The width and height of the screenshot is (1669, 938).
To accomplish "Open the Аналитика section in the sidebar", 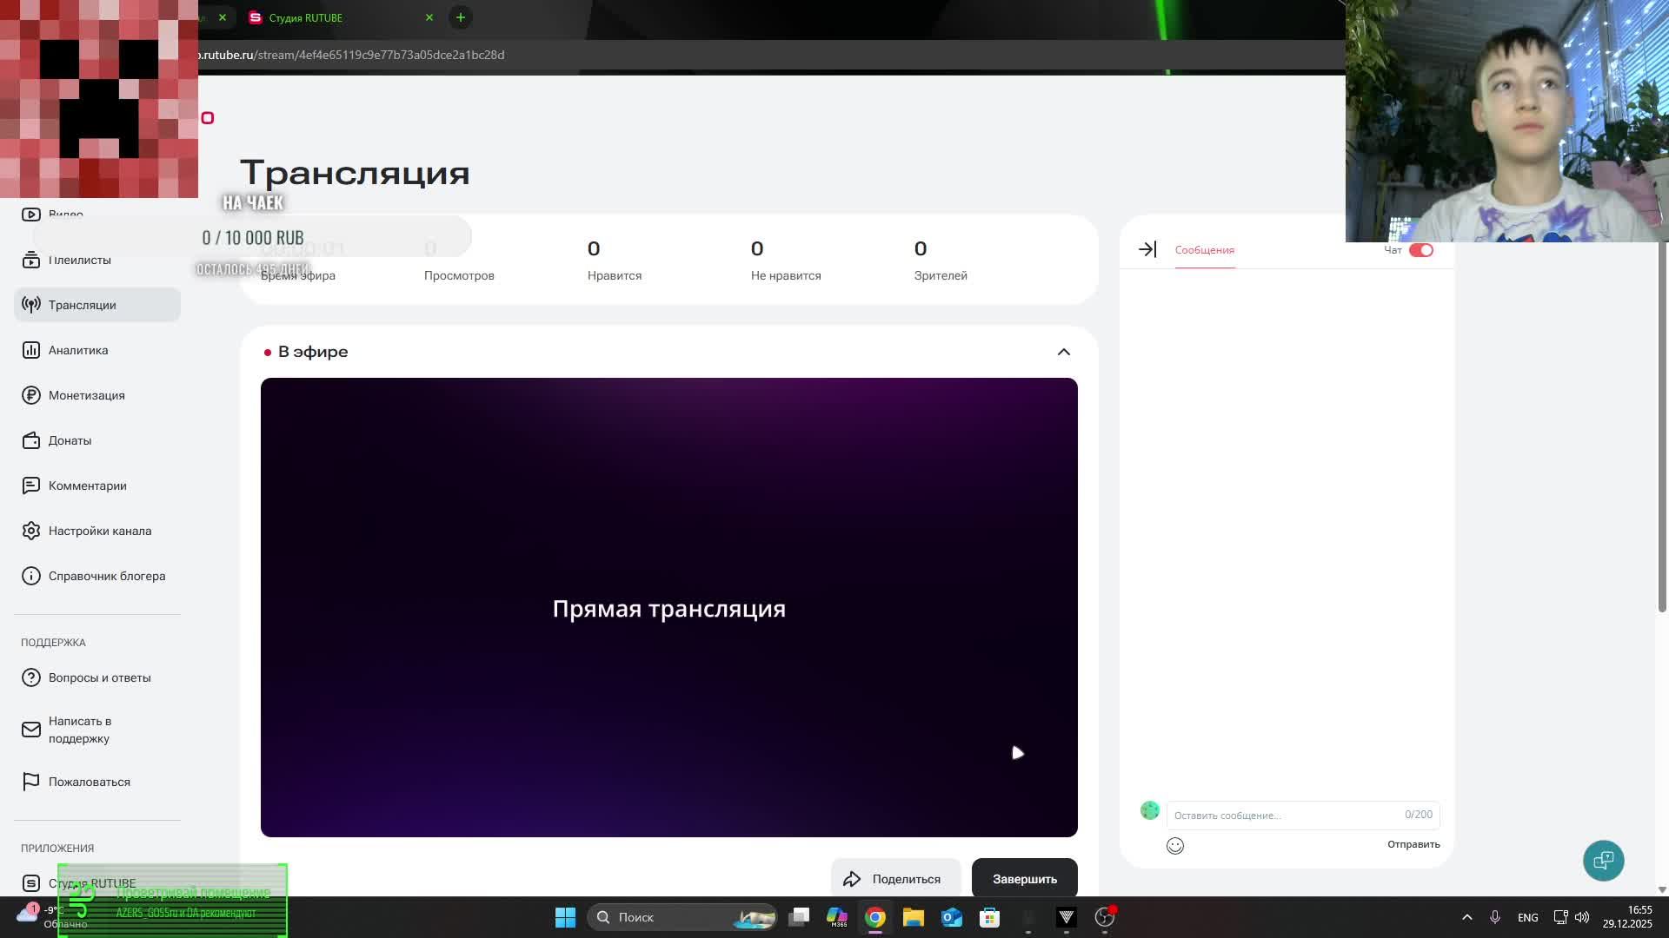I will tap(76, 350).
